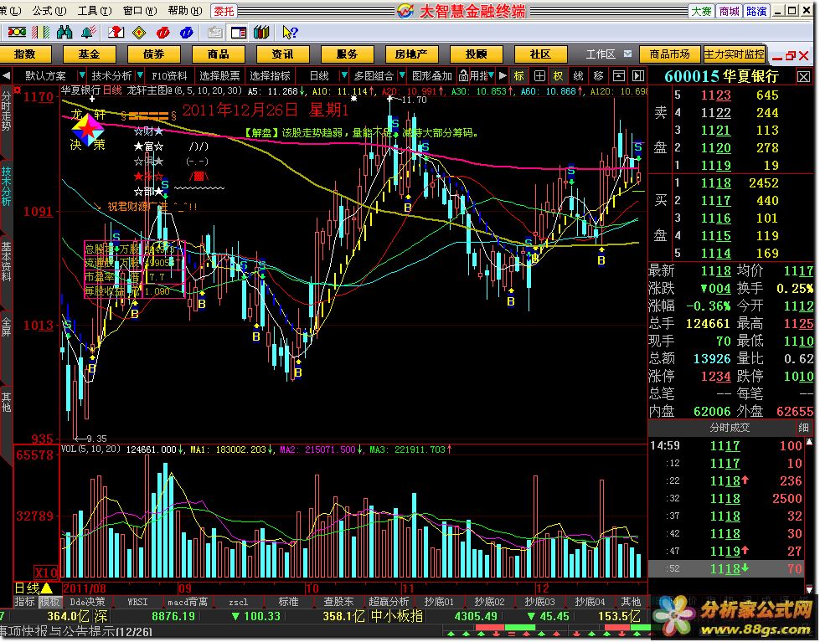Click the 细 detail button in 分时成交

coord(804,428)
